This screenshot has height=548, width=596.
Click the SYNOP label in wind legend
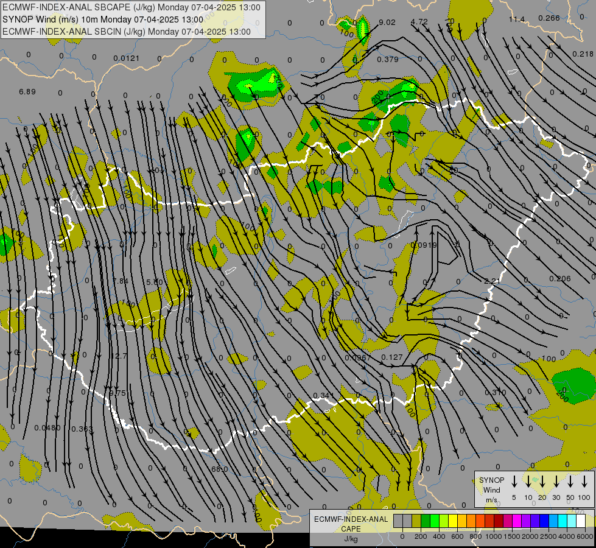[491, 480]
